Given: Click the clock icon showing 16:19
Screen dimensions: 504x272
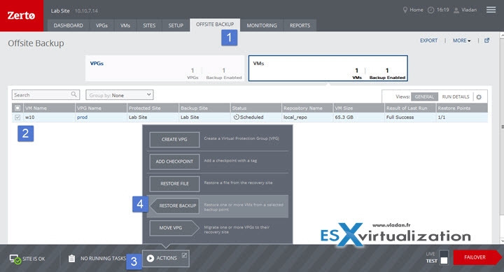Looking at the screenshot, I should point(430,10).
